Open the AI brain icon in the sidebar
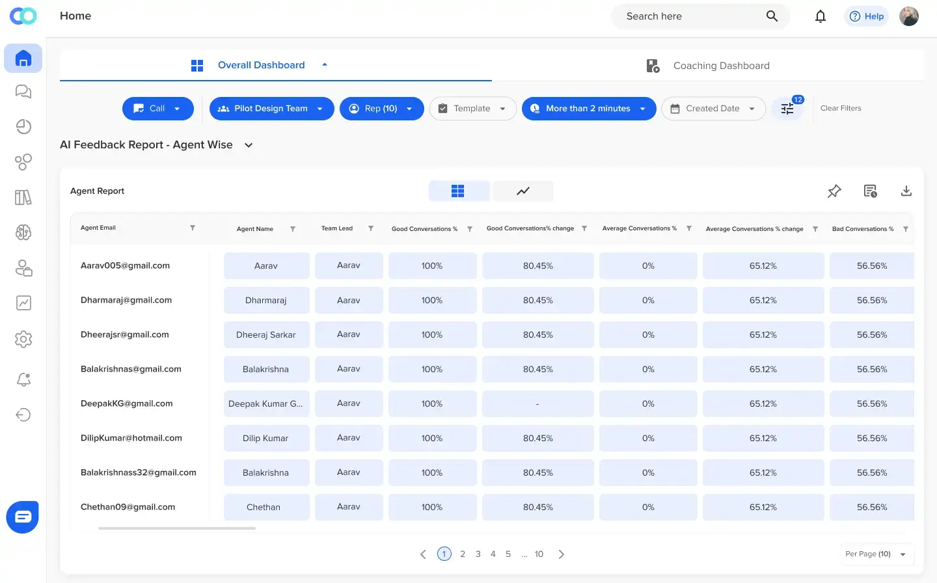The image size is (937, 583). (23, 232)
